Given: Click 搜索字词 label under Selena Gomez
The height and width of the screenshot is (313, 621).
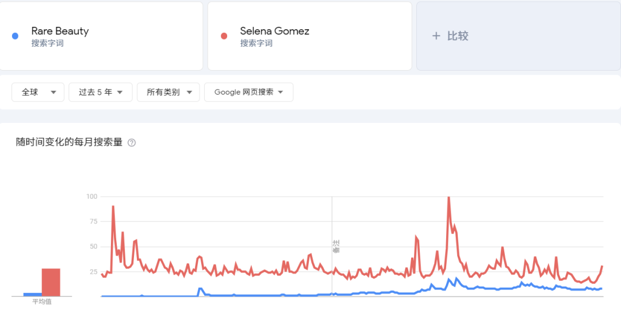Looking at the screenshot, I should pos(256,43).
